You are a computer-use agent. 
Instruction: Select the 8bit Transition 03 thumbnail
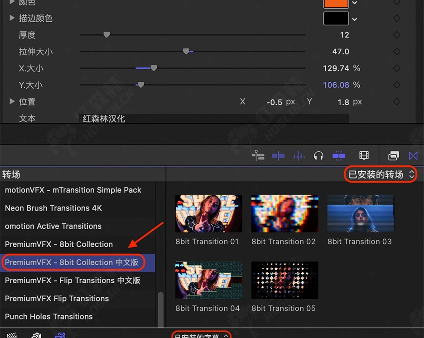361,213
